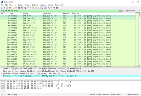Click the Profile: Default status entry
The width and height of the screenshot is (141, 96).
pyautogui.click(x=133, y=95)
